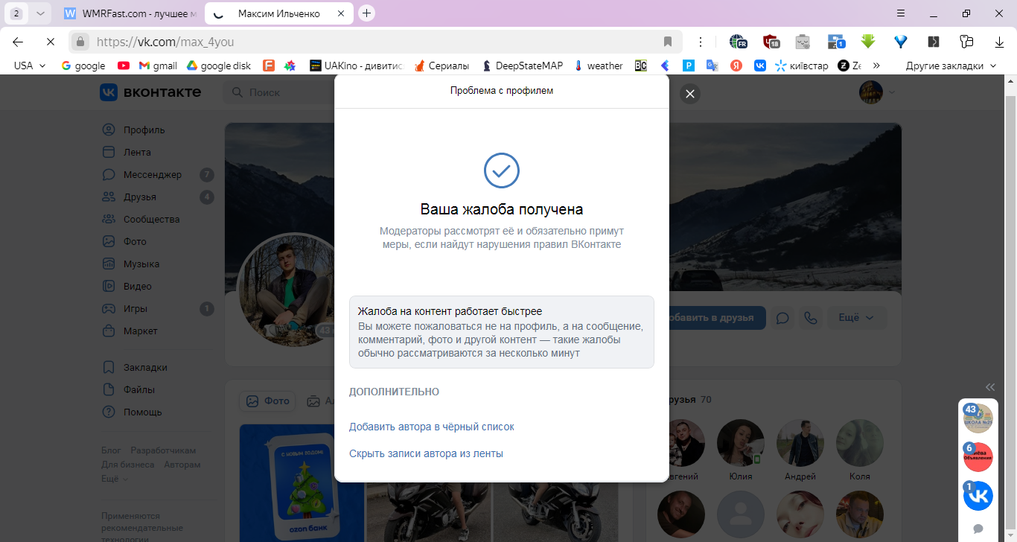The width and height of the screenshot is (1017, 542).
Task: Open friend Андрей's avatar
Action: point(800,443)
